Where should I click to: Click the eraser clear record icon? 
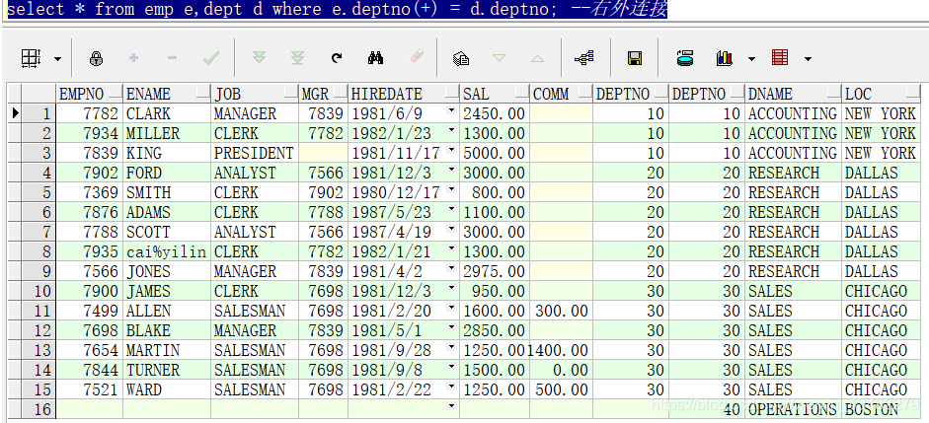[x=417, y=57]
